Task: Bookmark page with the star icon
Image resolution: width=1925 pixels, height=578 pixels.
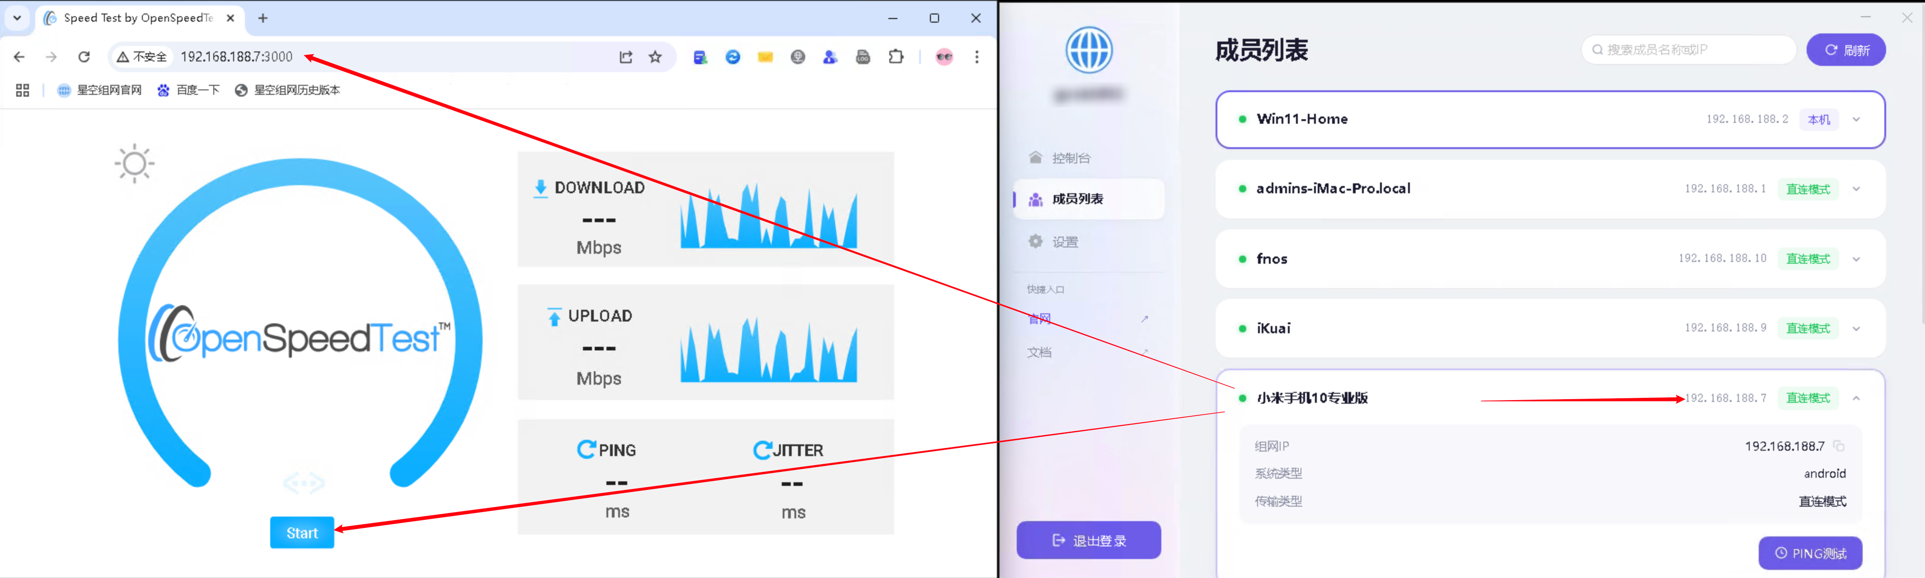Action: (655, 57)
